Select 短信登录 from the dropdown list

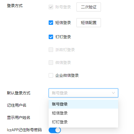[x=83, y=113]
